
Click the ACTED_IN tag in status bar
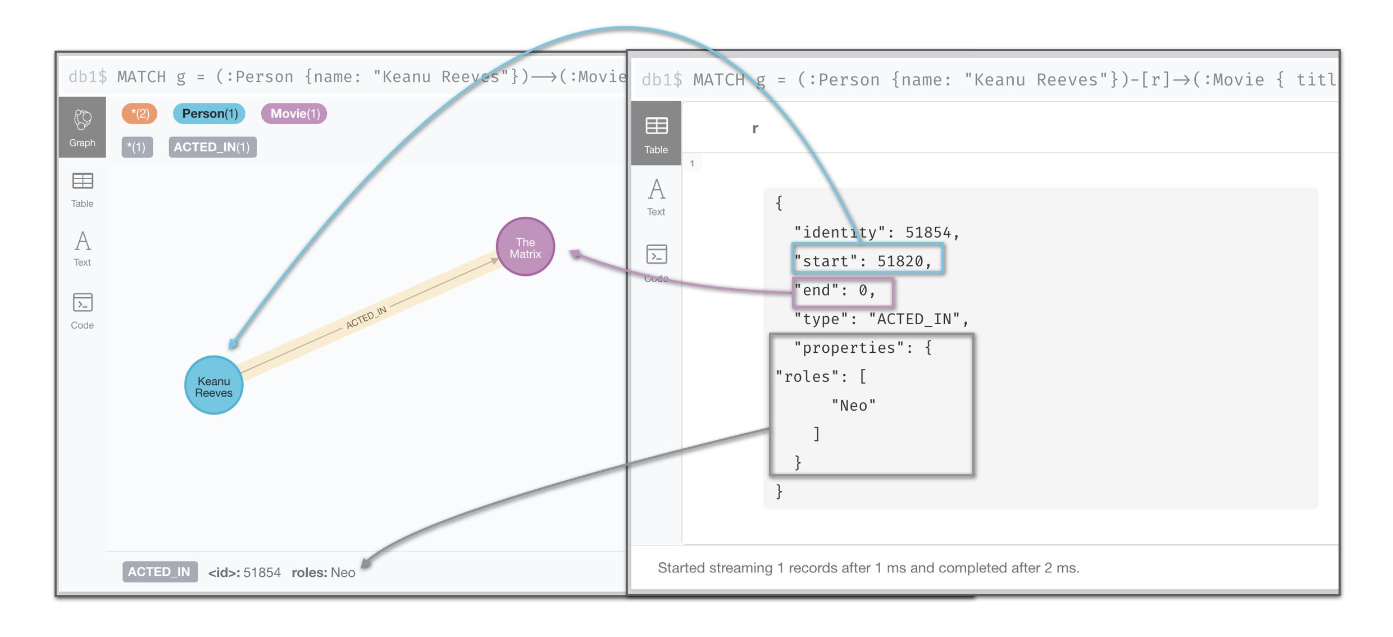point(160,572)
